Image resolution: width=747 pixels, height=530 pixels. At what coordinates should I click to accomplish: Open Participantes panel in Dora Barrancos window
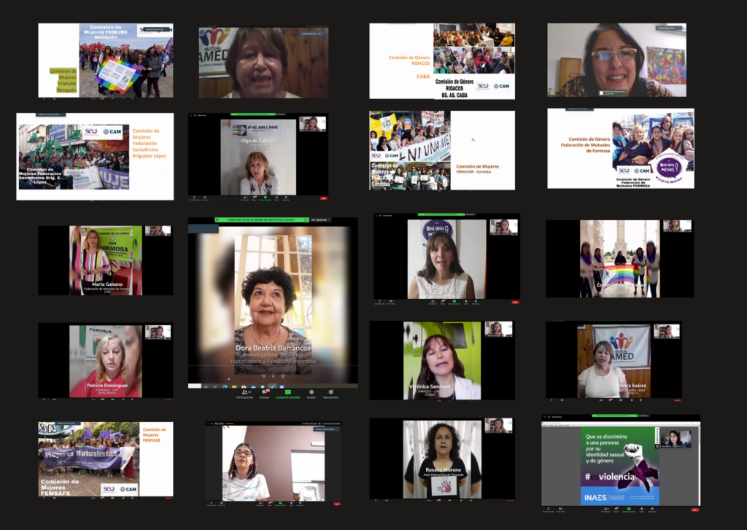[244, 393]
